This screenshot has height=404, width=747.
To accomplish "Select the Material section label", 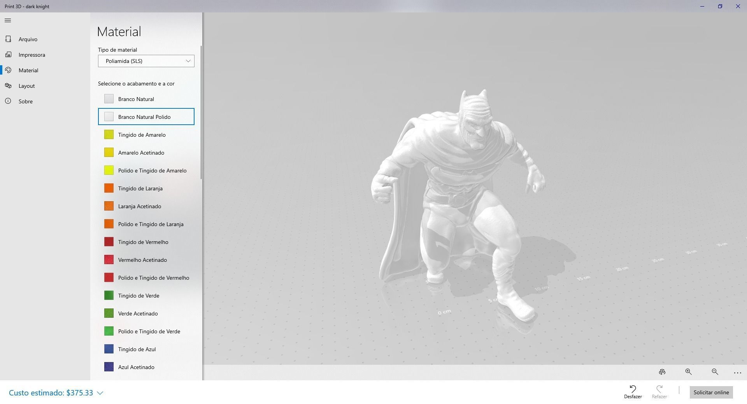I will [x=28, y=70].
